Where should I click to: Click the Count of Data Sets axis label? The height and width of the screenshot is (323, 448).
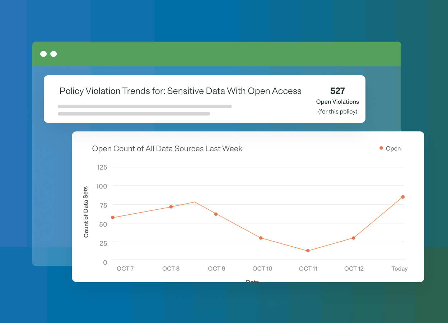86,212
